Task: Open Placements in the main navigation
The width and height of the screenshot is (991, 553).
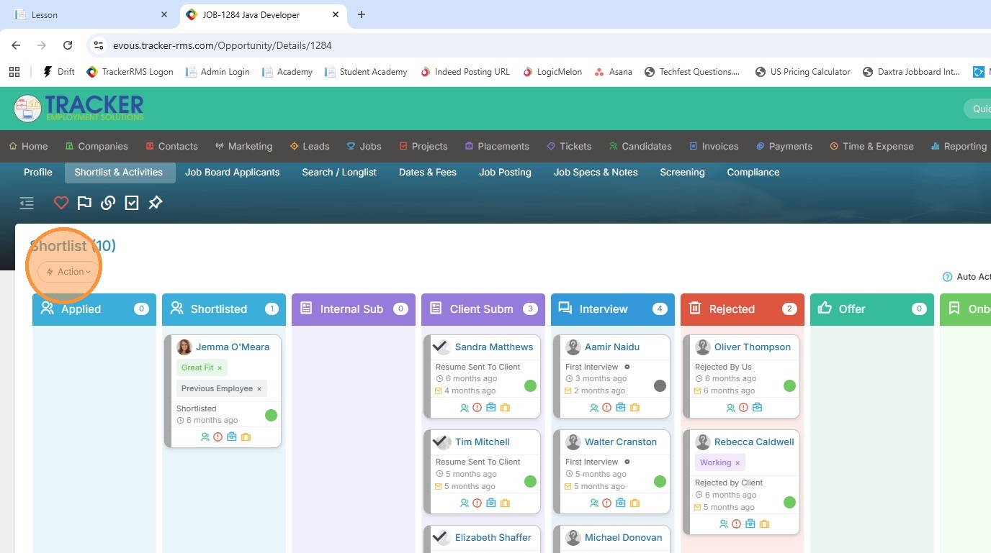Action: (x=497, y=146)
